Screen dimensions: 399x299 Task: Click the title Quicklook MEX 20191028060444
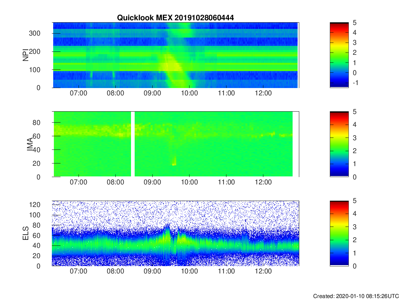[175, 18]
